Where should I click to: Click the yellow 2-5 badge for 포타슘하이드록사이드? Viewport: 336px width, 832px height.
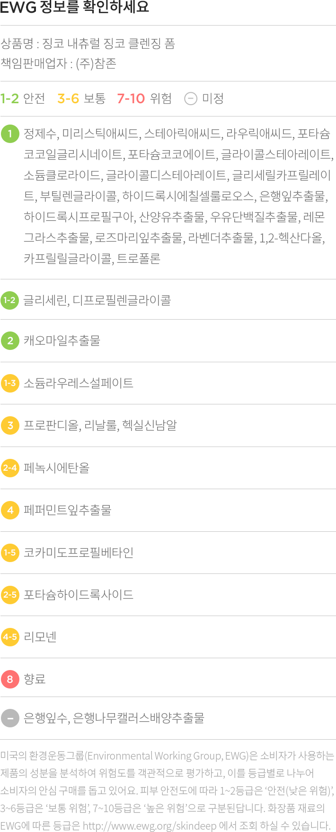pos(10,595)
